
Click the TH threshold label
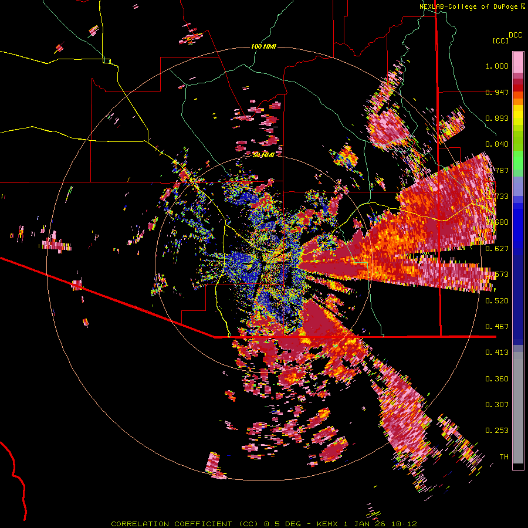click(504, 456)
